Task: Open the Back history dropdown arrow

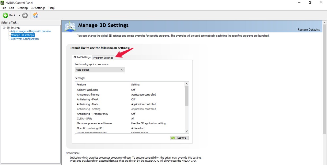Action: click(19, 15)
